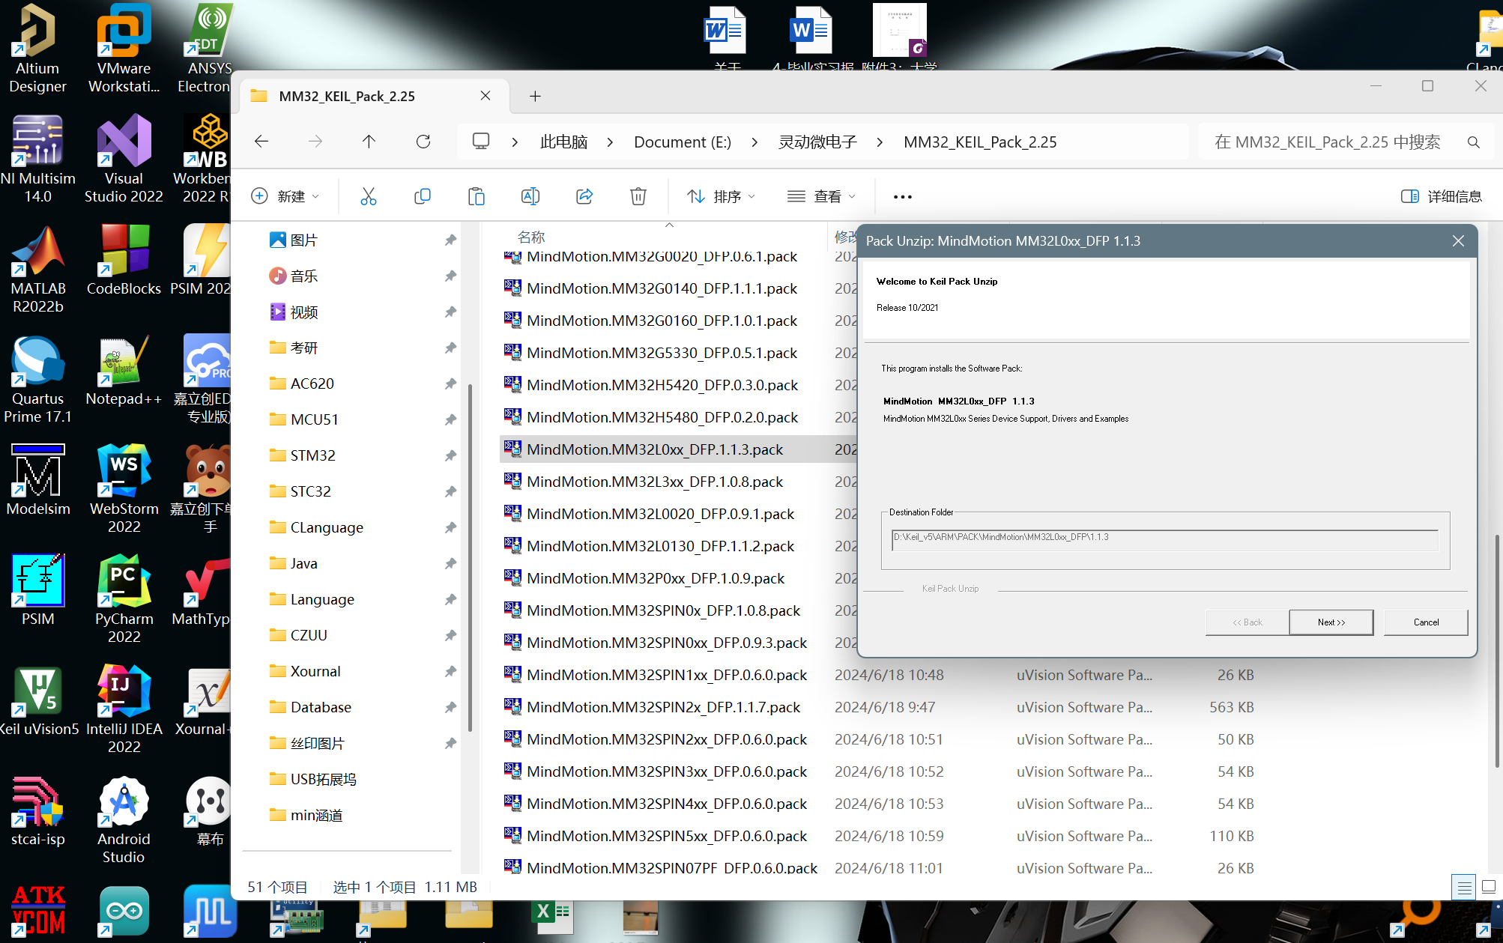Select the MM32_KEIL_Pack_2.25 tab
The width and height of the screenshot is (1503, 943).
click(347, 96)
